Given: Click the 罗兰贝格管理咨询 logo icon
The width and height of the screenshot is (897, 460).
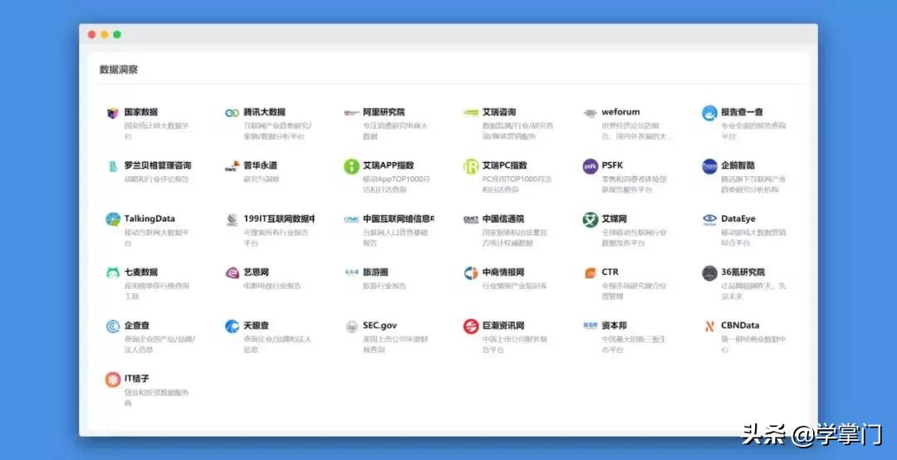Looking at the screenshot, I should [x=113, y=166].
